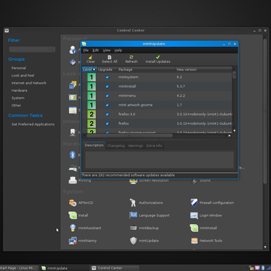Click the Select All toolbar icon

click(x=110, y=57)
